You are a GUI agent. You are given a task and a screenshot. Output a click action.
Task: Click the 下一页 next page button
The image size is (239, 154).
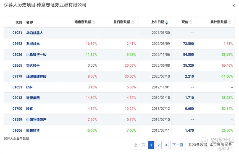(x=178, y=145)
